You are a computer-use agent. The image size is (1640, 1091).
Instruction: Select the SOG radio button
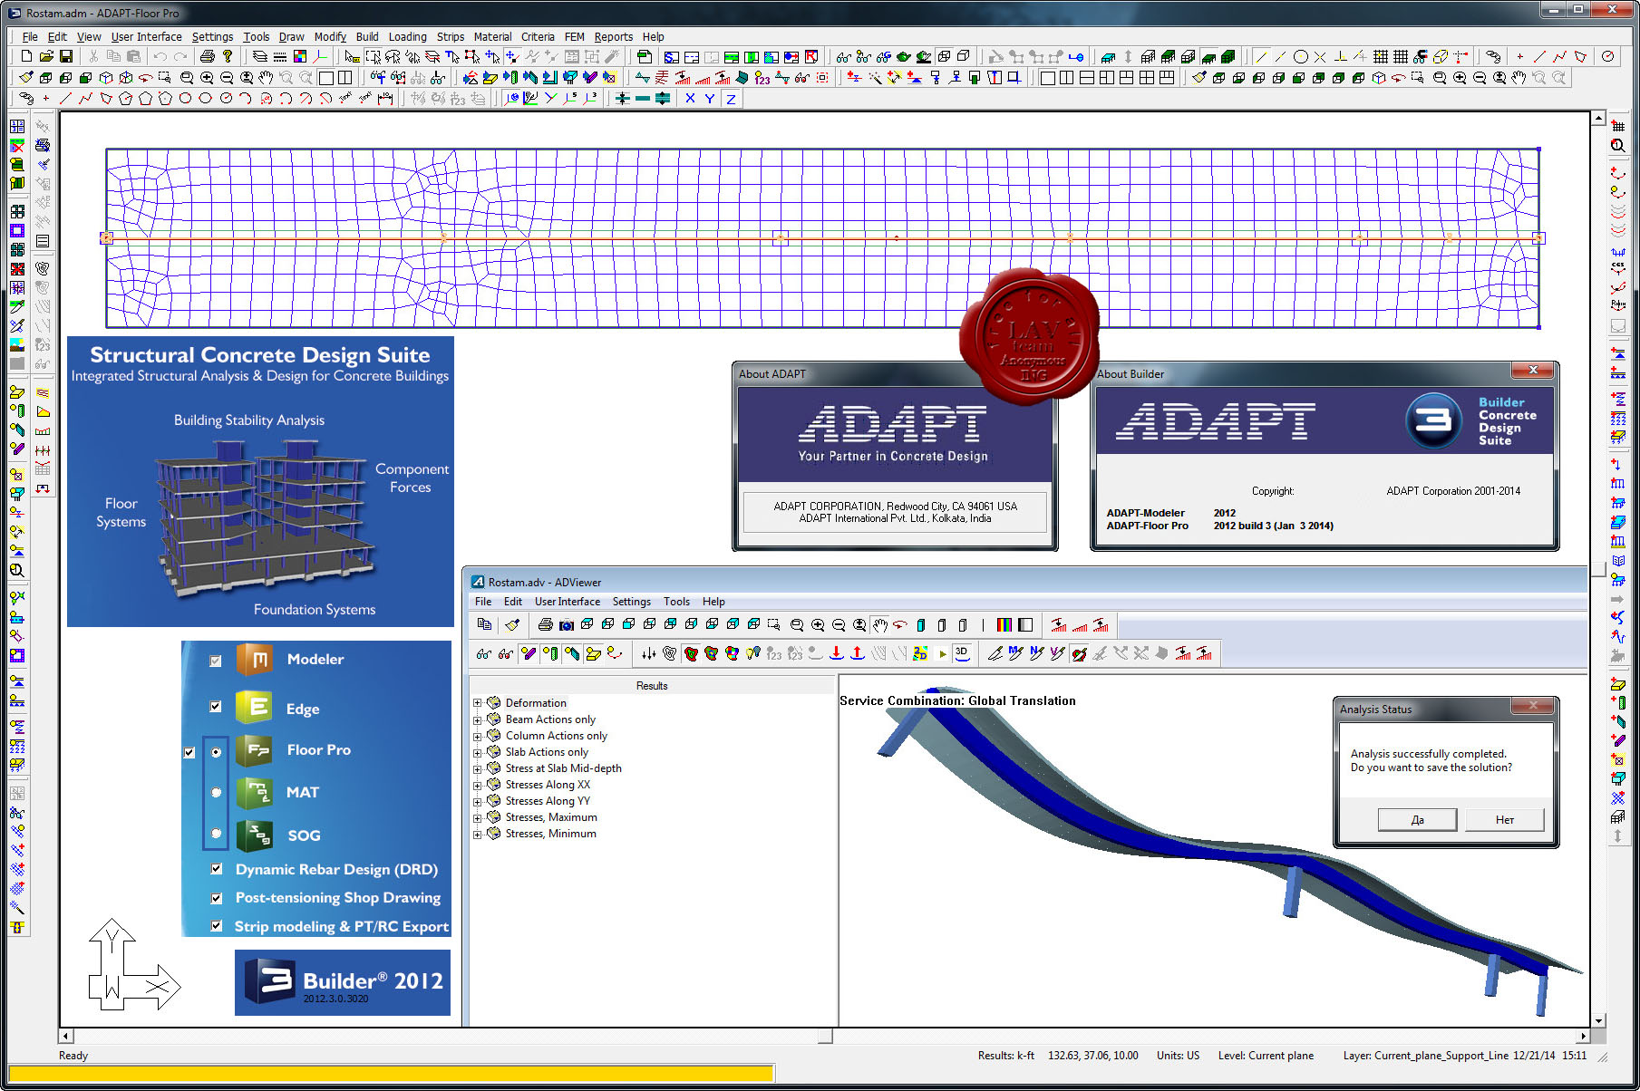click(x=216, y=833)
